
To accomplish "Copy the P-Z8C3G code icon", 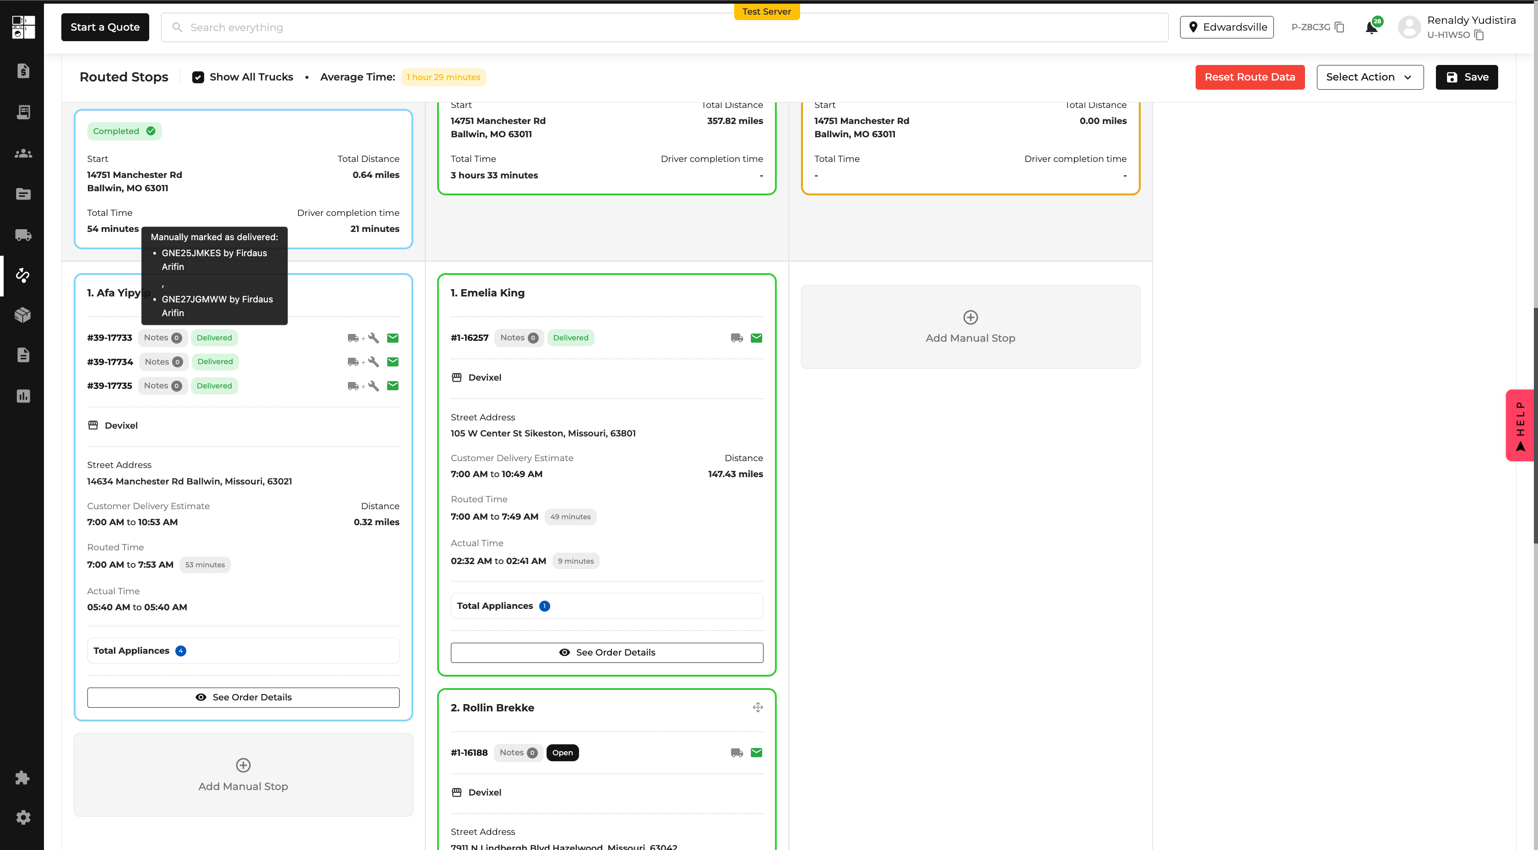I will [1340, 27].
